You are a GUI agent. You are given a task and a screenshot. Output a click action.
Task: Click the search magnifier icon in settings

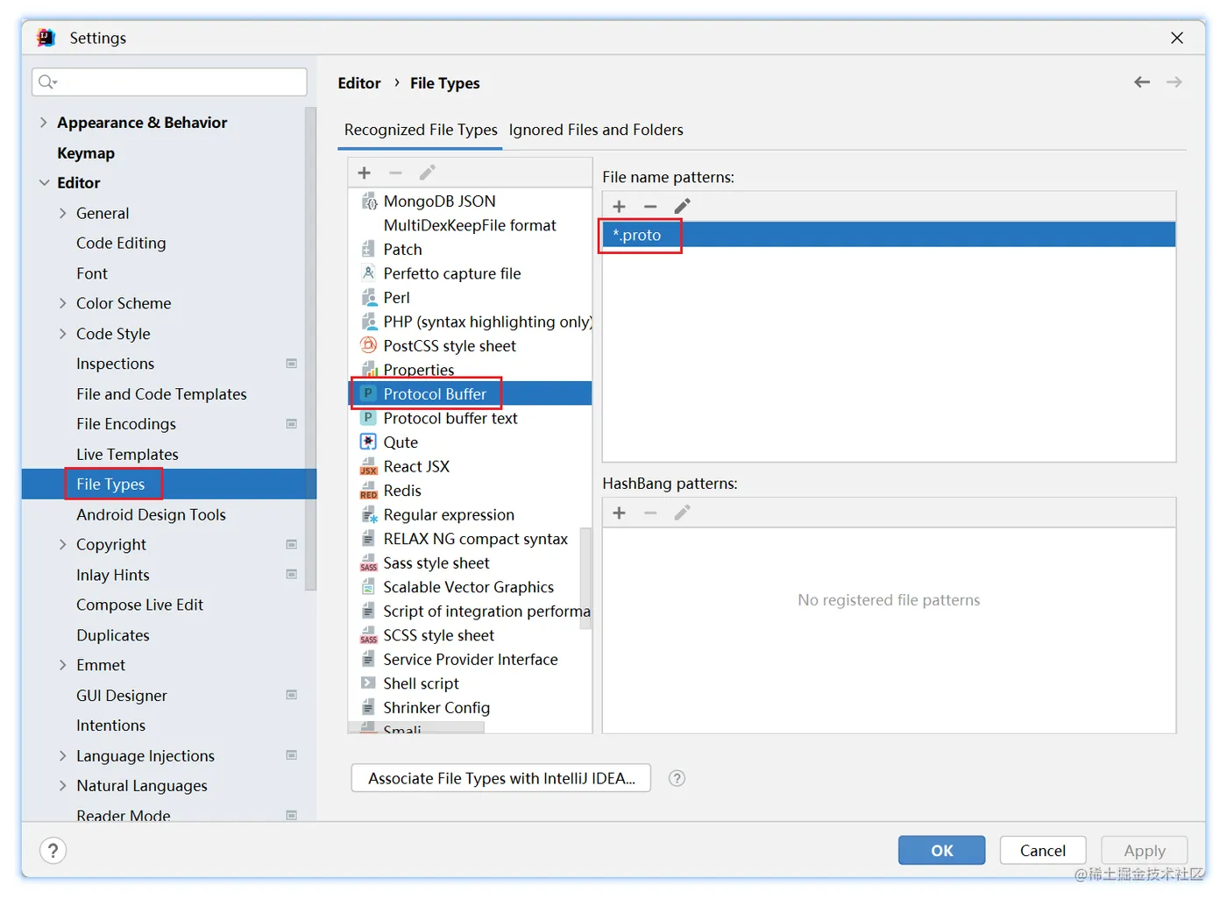47,81
